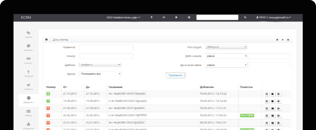Click the thumbs-up icon in top bar
Image resolution: width=316 pixels, height=130 pixels.
164,18
